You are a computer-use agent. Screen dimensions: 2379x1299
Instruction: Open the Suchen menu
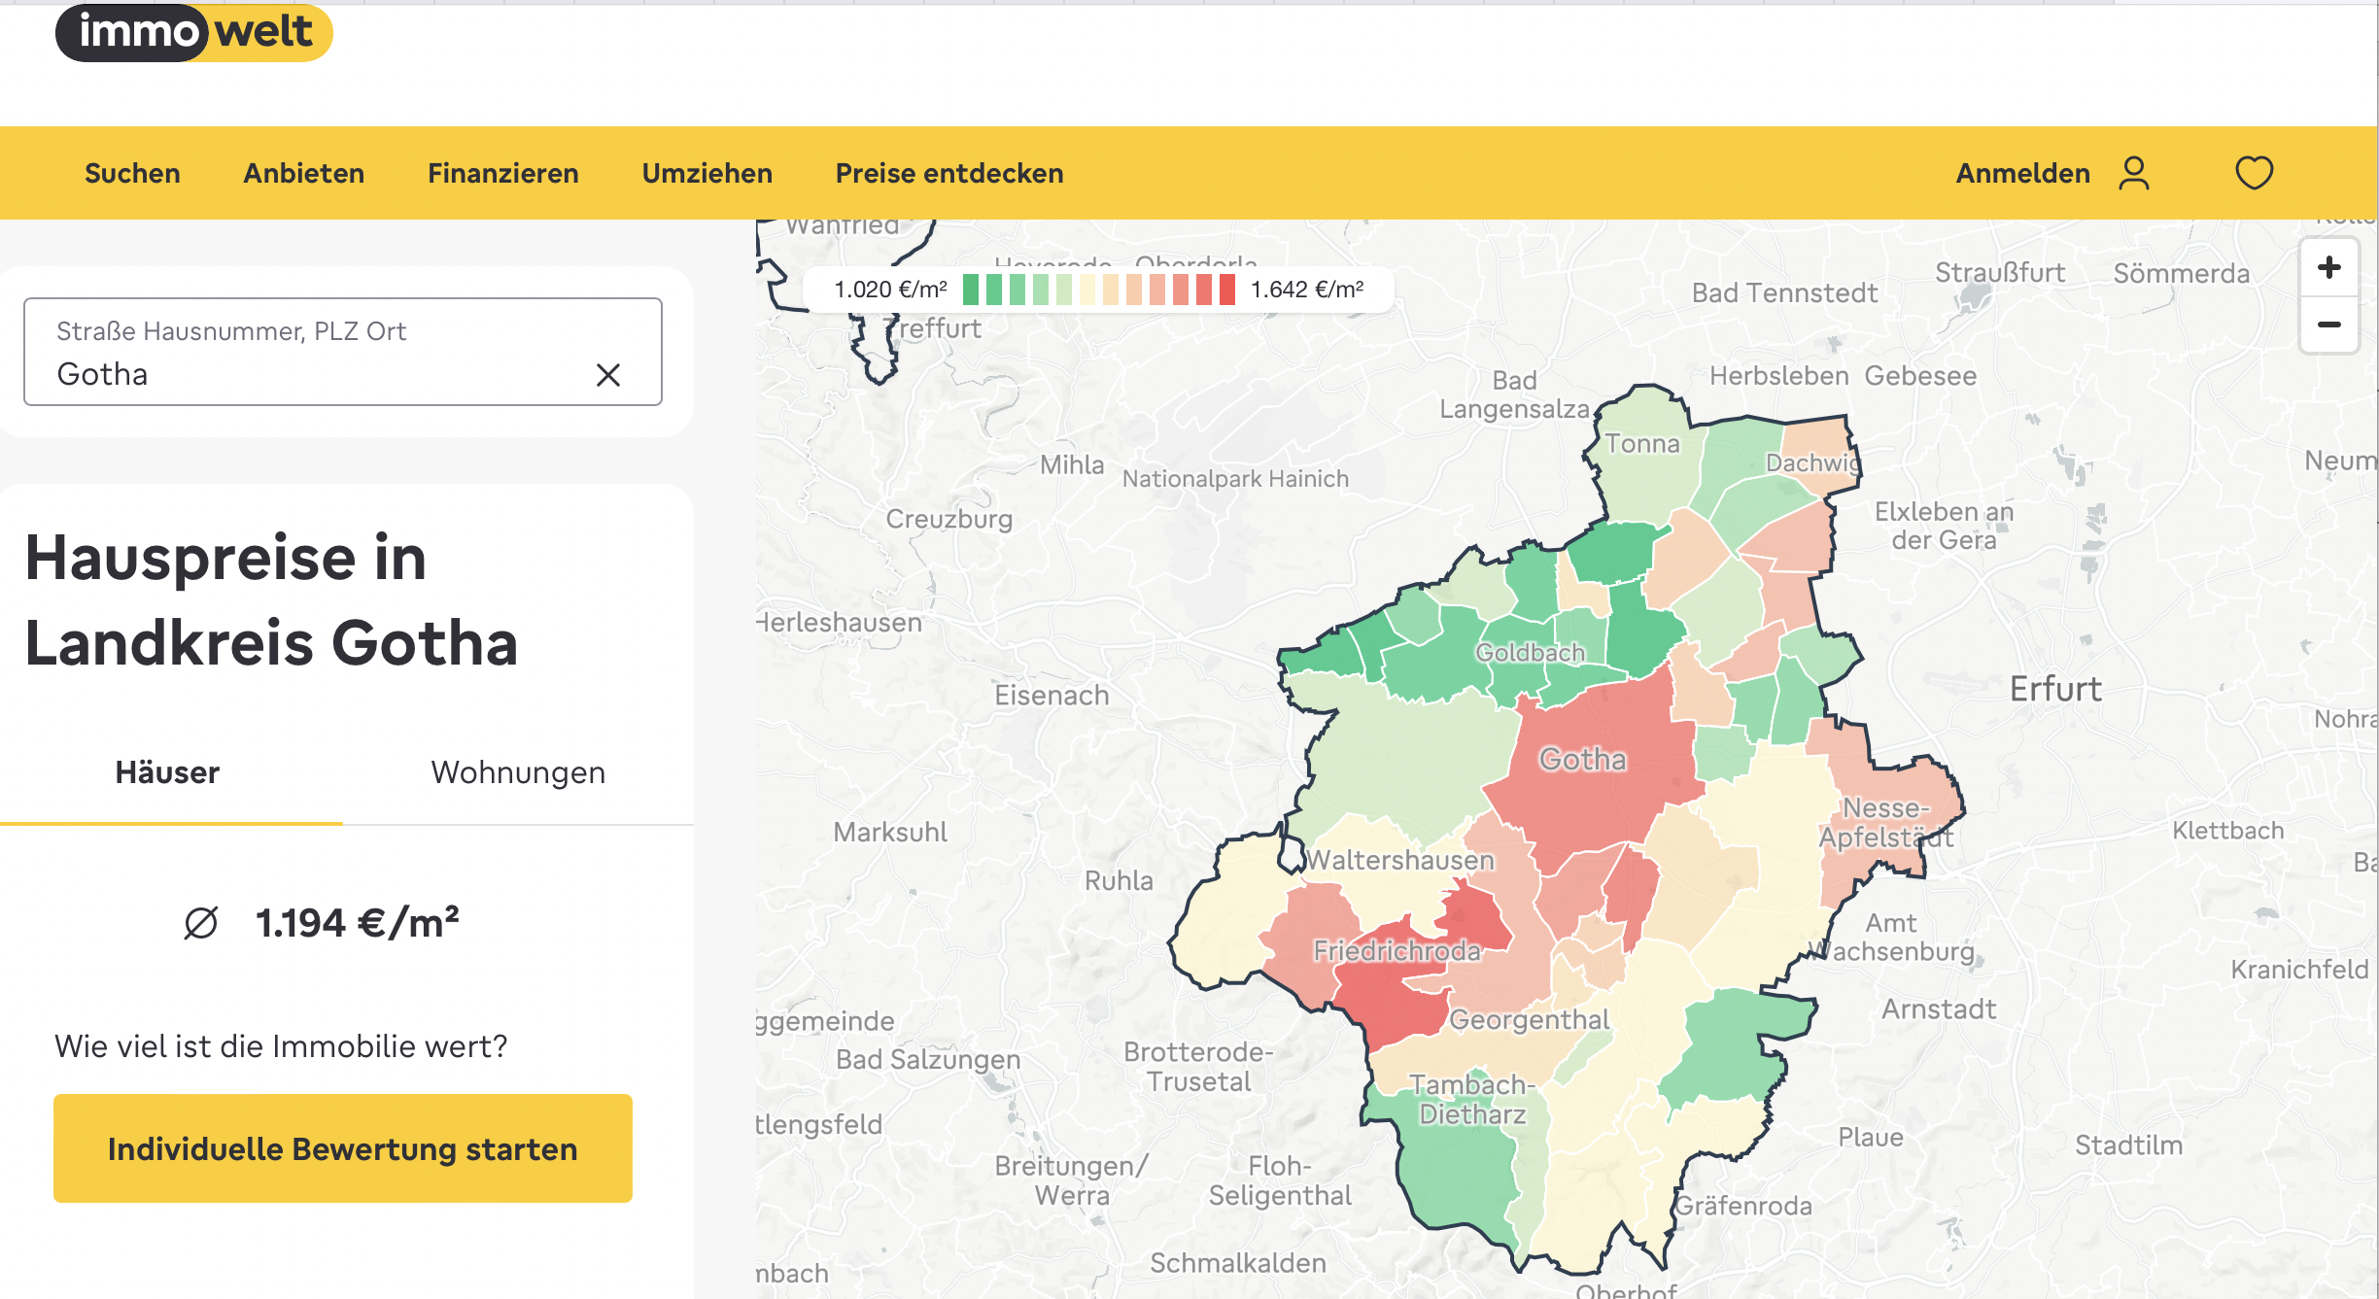[132, 173]
